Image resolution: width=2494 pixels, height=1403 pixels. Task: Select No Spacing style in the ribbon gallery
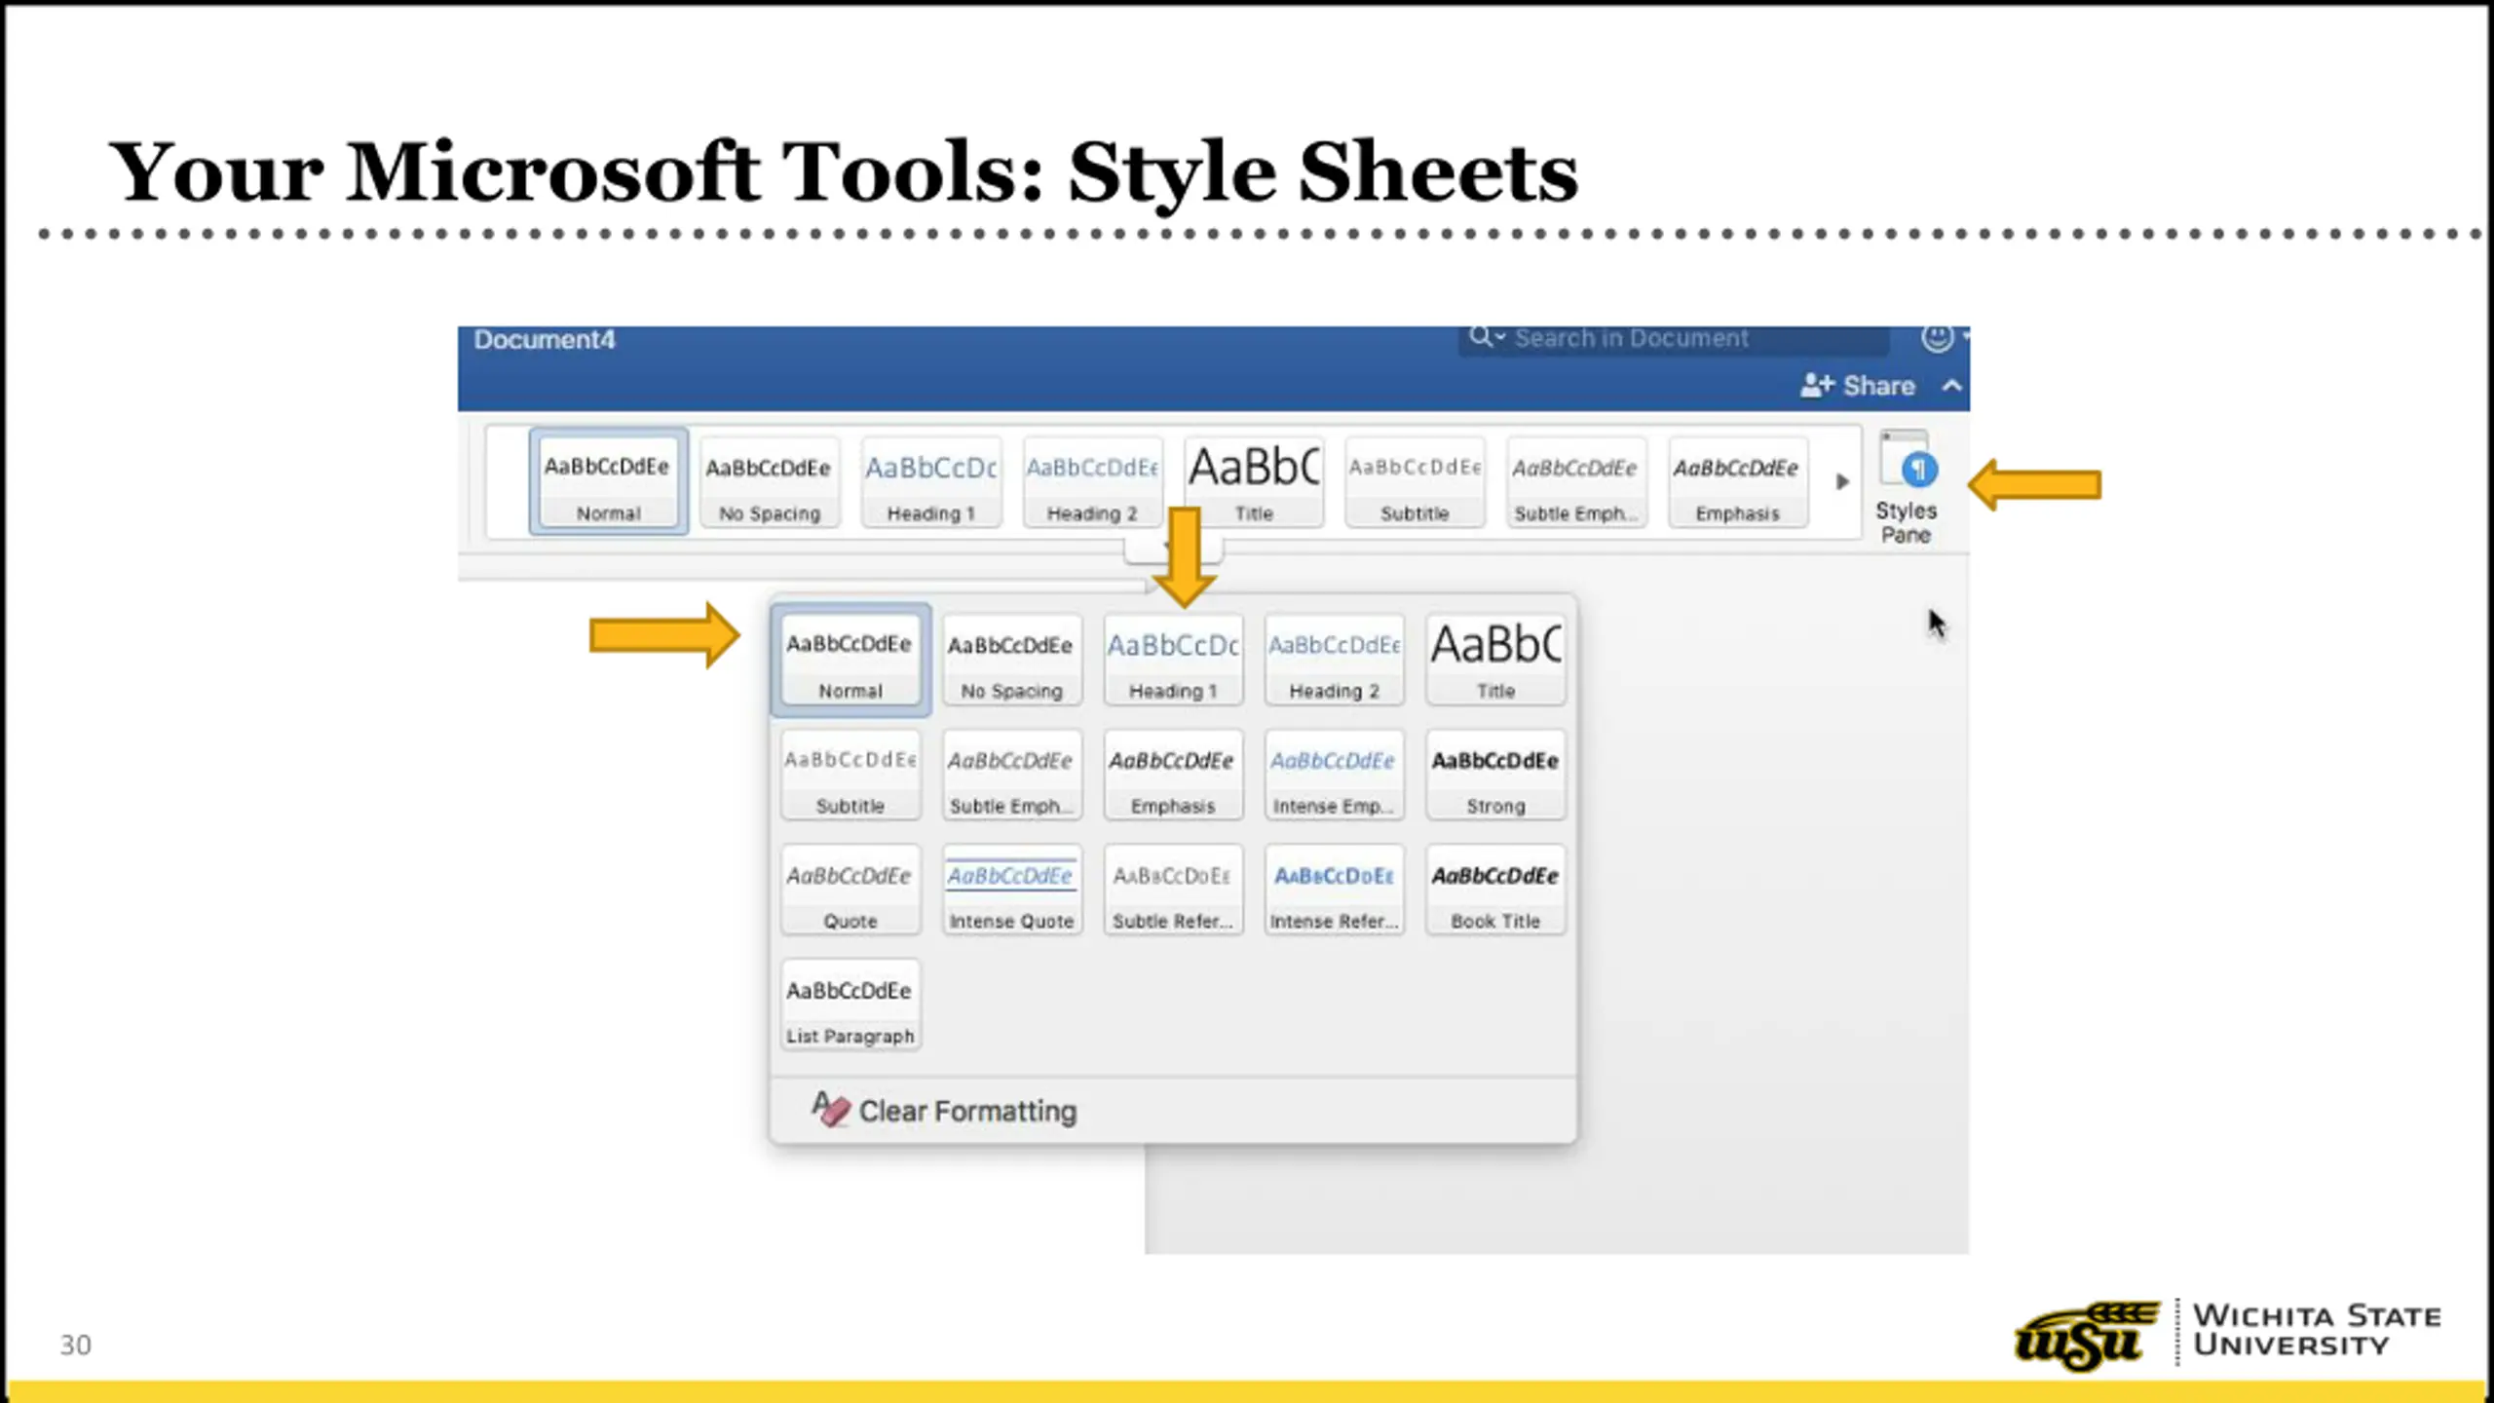coord(769,482)
